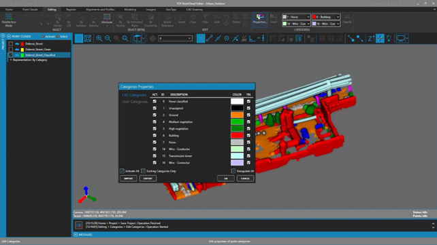The image size is (437, 245).
Task: Click the Z axis arrow icon
Action: click(x=370, y=38)
